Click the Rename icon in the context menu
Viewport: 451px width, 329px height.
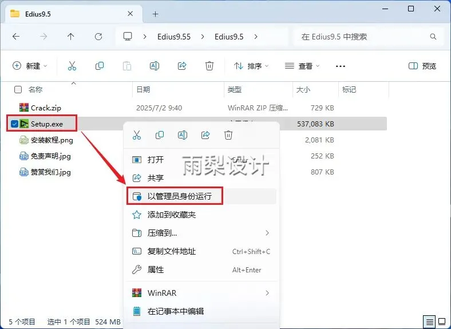coord(183,135)
